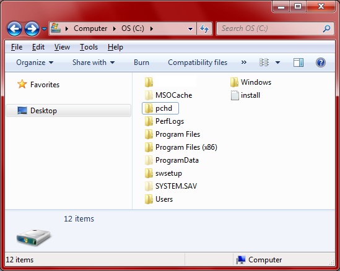This screenshot has width=340, height=271.
Task: Refresh the OS (C:) folder view
Action: click(x=204, y=28)
